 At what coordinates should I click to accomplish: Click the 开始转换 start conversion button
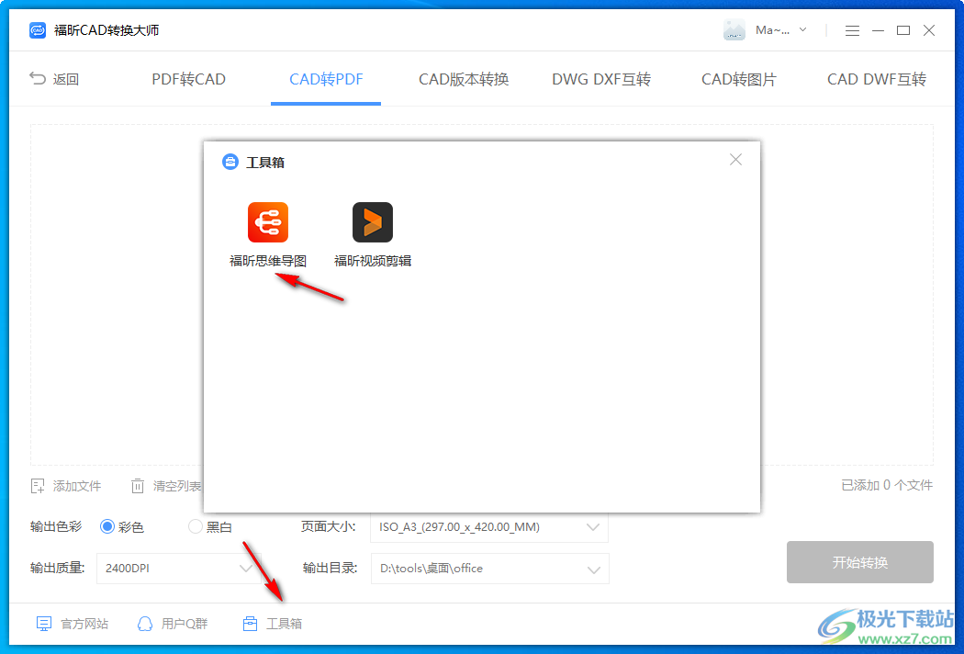tap(860, 562)
